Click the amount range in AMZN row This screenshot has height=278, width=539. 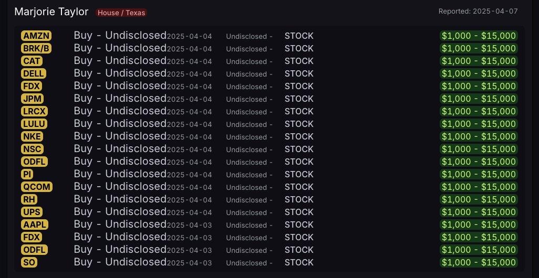(479, 36)
